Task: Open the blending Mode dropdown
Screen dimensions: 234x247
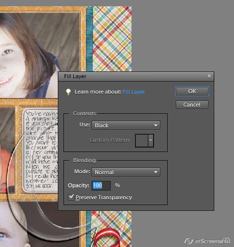Action: point(126,172)
